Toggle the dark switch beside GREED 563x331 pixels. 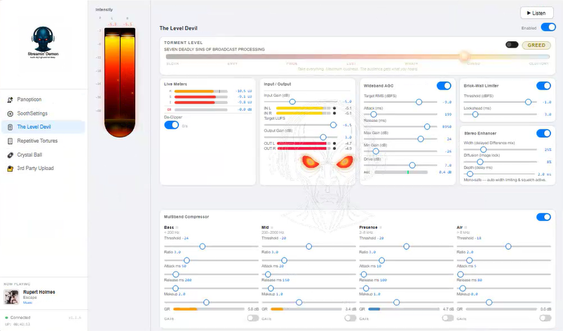512,45
